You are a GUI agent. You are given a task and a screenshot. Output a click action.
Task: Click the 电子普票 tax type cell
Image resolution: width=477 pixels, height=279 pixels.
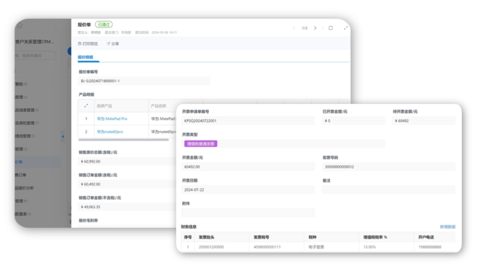316,247
